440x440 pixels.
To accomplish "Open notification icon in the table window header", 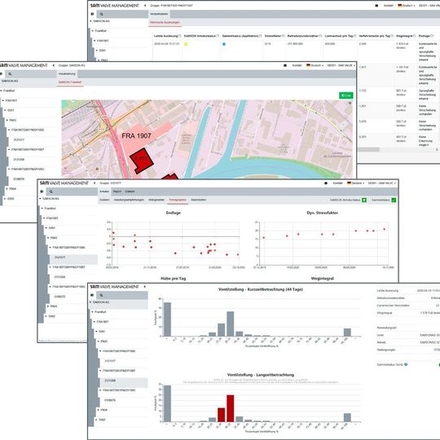I will tap(376, 6).
